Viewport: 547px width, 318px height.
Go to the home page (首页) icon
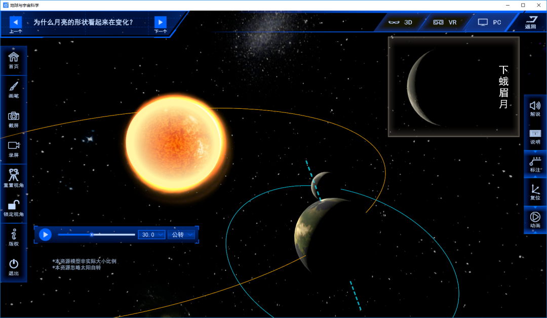[x=14, y=60]
